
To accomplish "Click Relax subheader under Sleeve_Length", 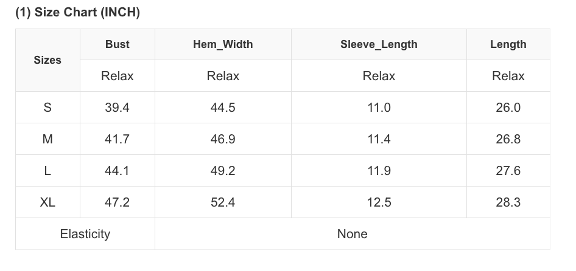I will [x=379, y=76].
